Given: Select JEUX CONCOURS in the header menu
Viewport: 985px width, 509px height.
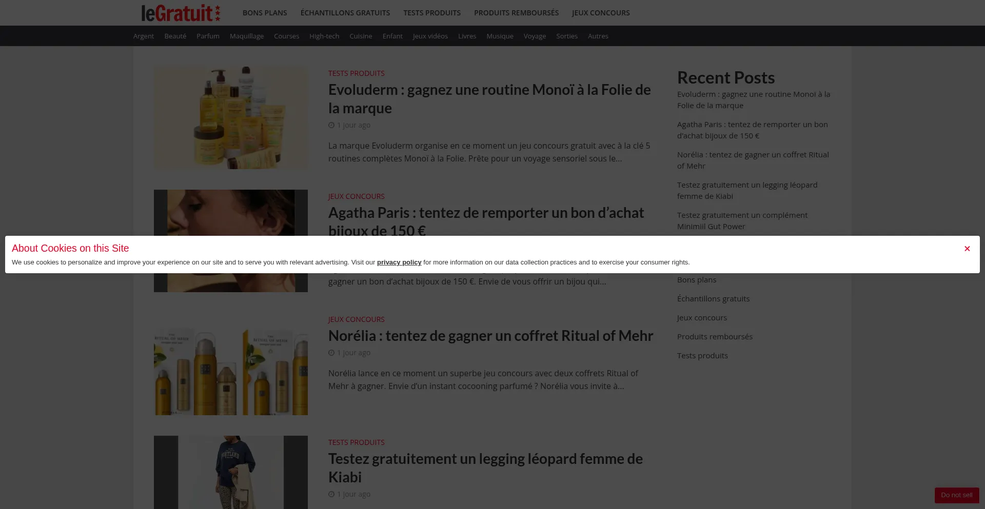Looking at the screenshot, I should click(601, 13).
